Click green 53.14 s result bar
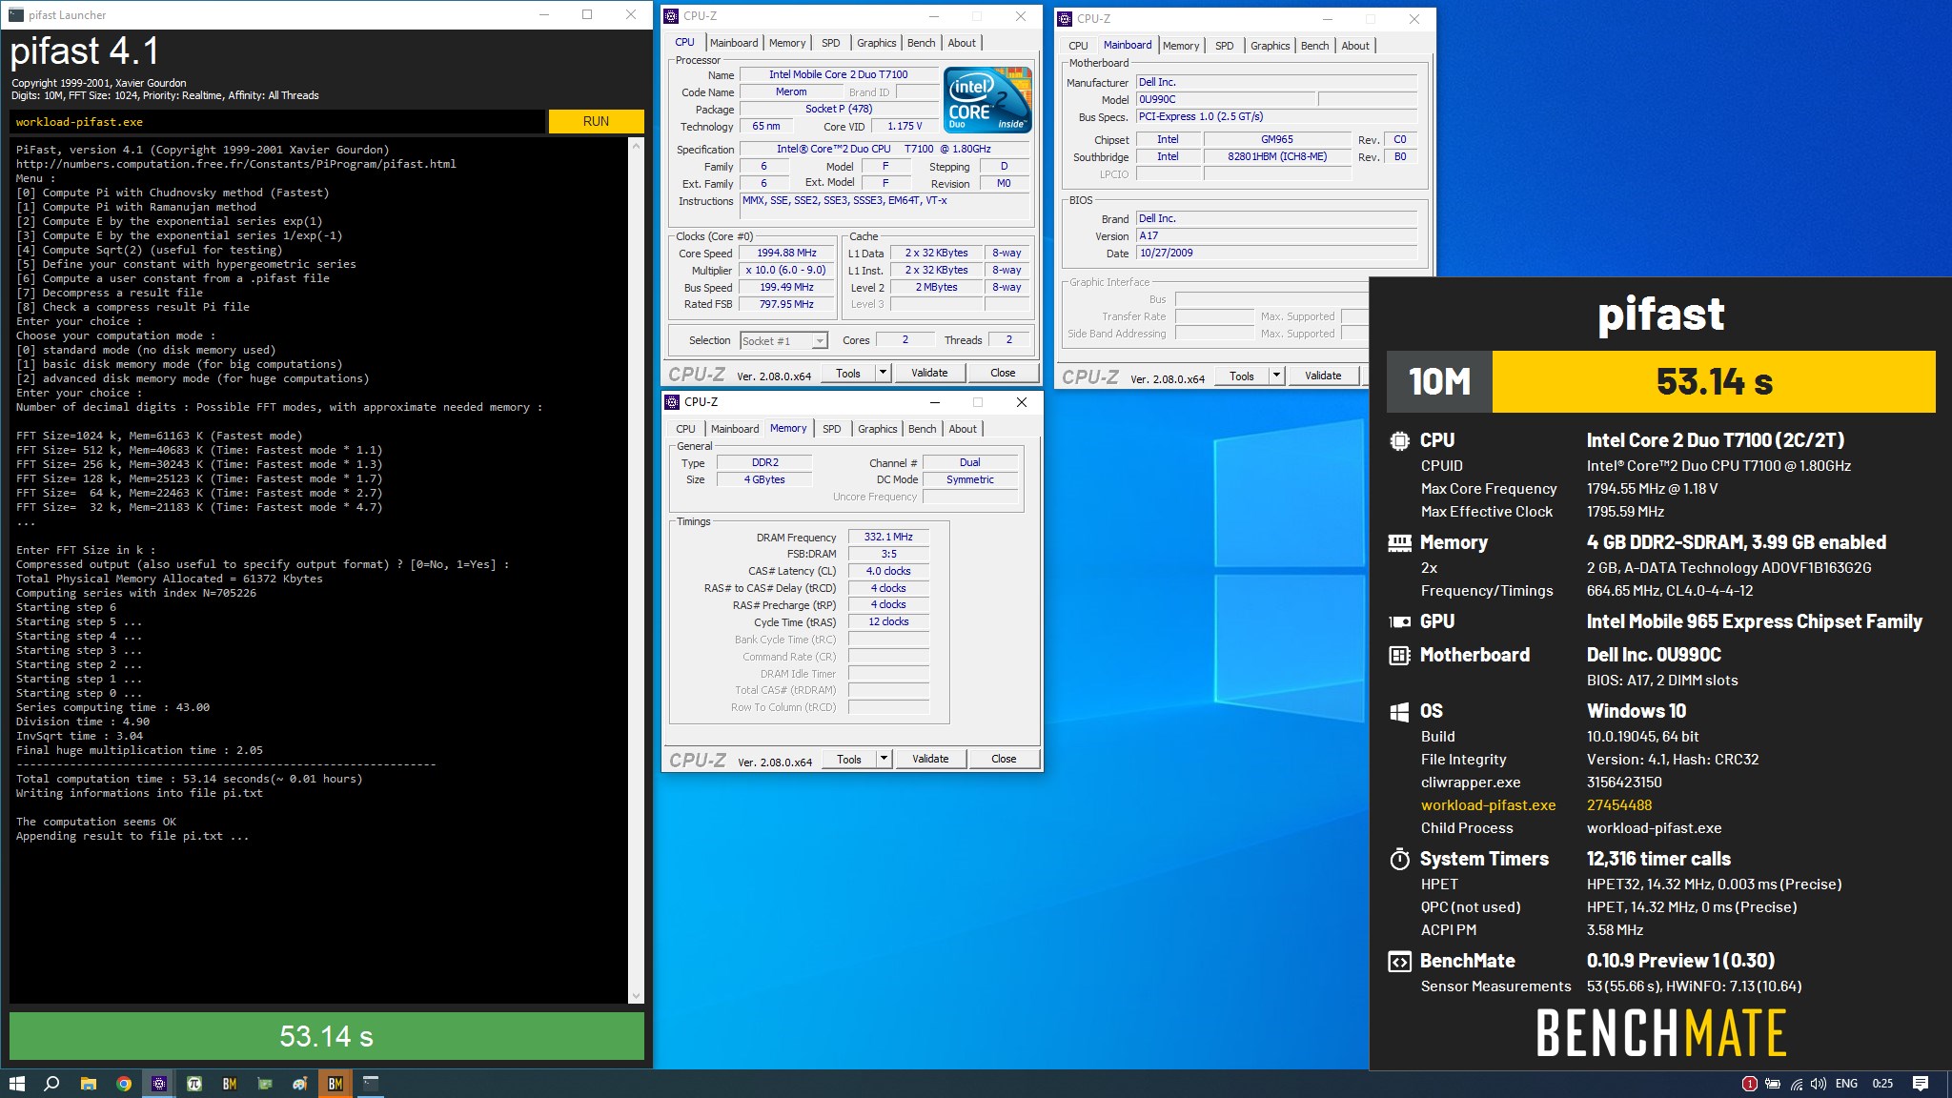 click(327, 1036)
